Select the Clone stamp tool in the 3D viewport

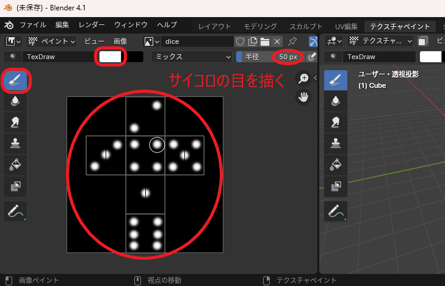336,143
